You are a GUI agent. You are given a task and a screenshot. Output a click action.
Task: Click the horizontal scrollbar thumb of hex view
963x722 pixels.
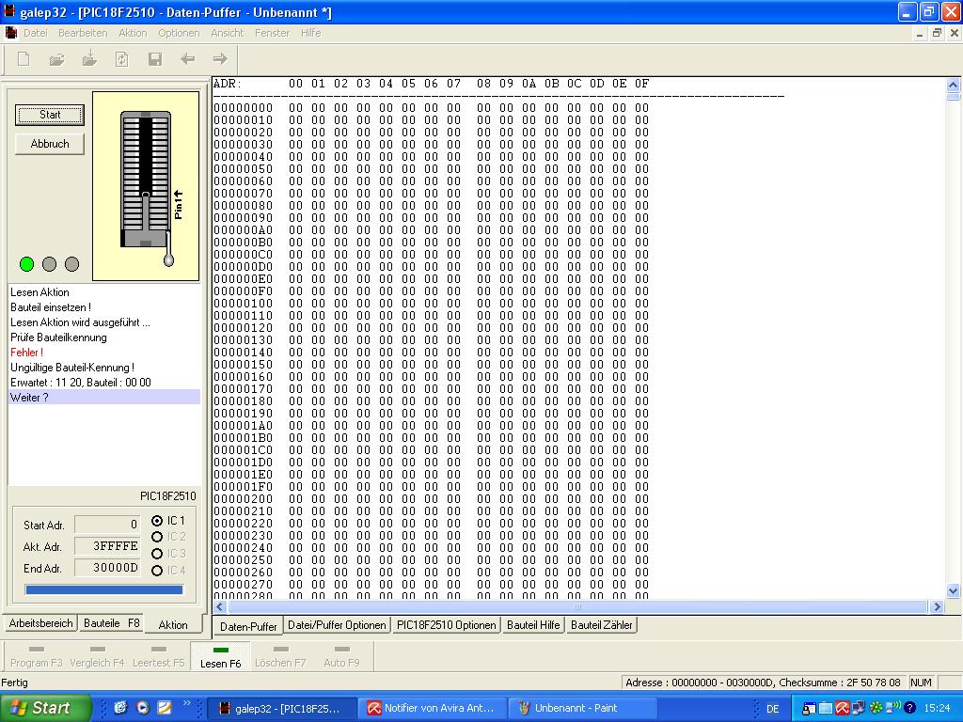pos(576,607)
